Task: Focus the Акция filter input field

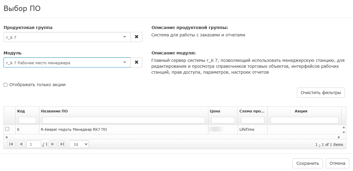Action: (304, 120)
